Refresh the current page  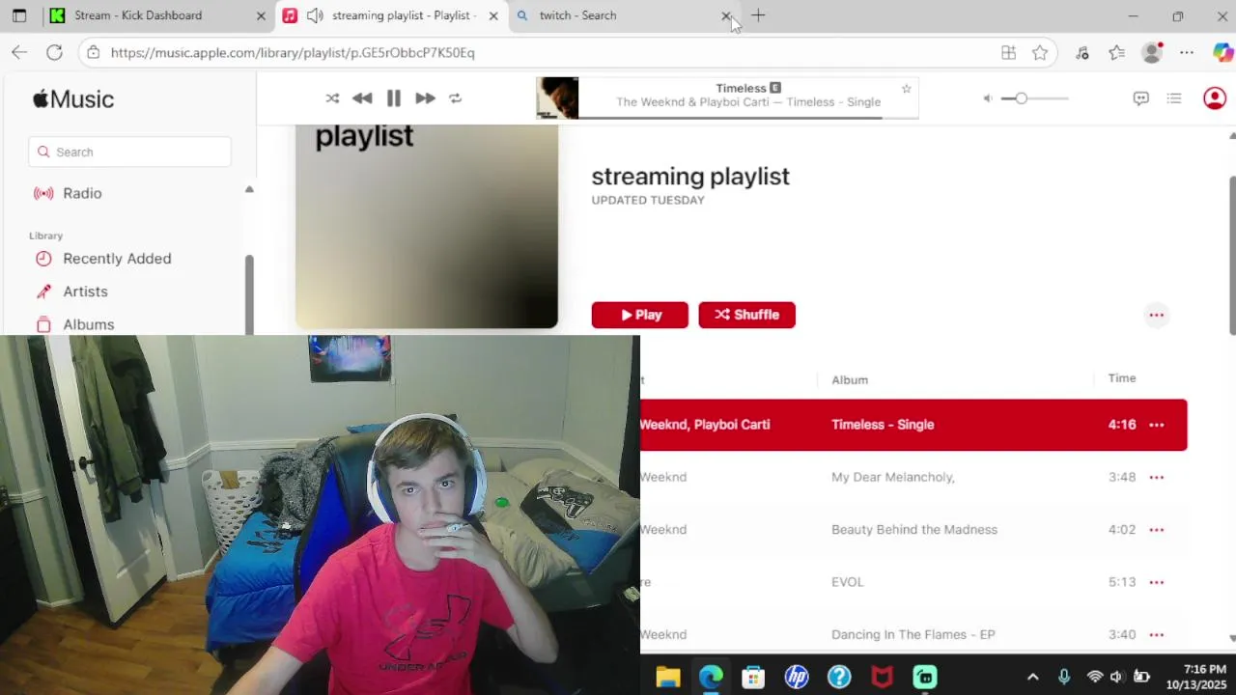(x=54, y=53)
